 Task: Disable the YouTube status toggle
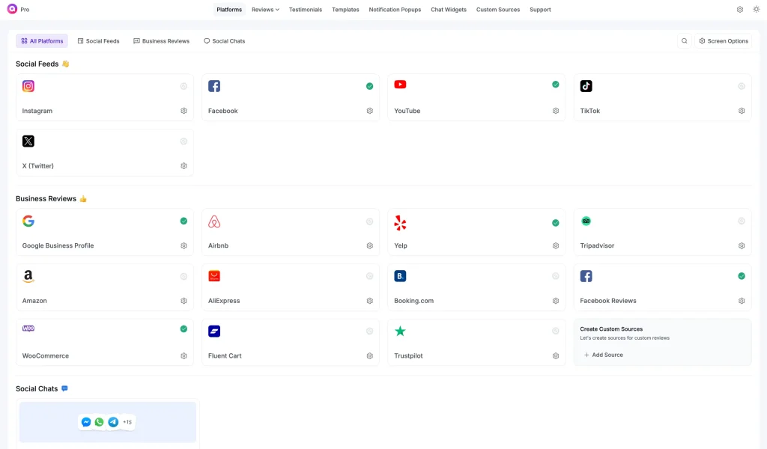[x=556, y=85]
